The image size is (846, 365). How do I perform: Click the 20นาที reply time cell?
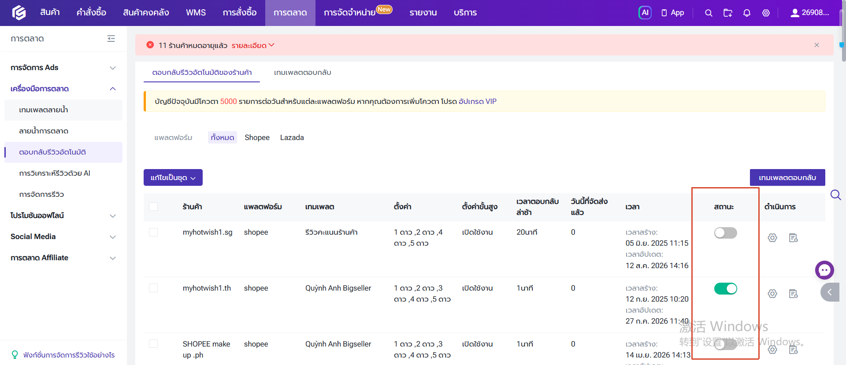(527, 232)
